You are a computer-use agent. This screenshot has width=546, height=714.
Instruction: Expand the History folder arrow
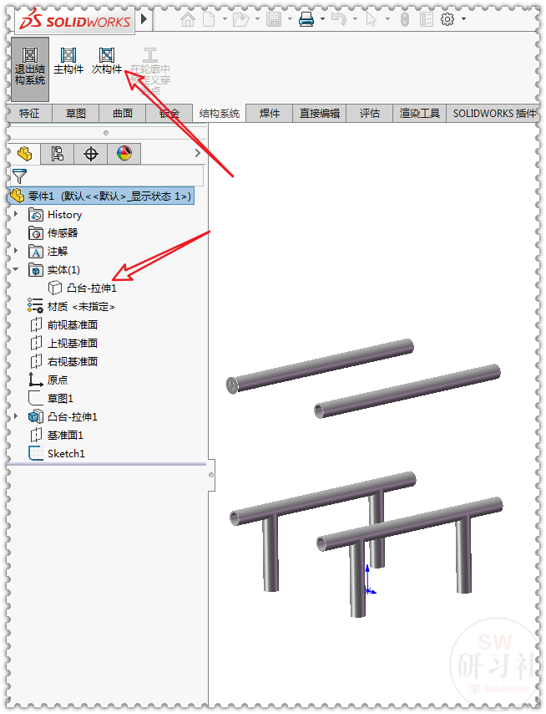point(16,213)
